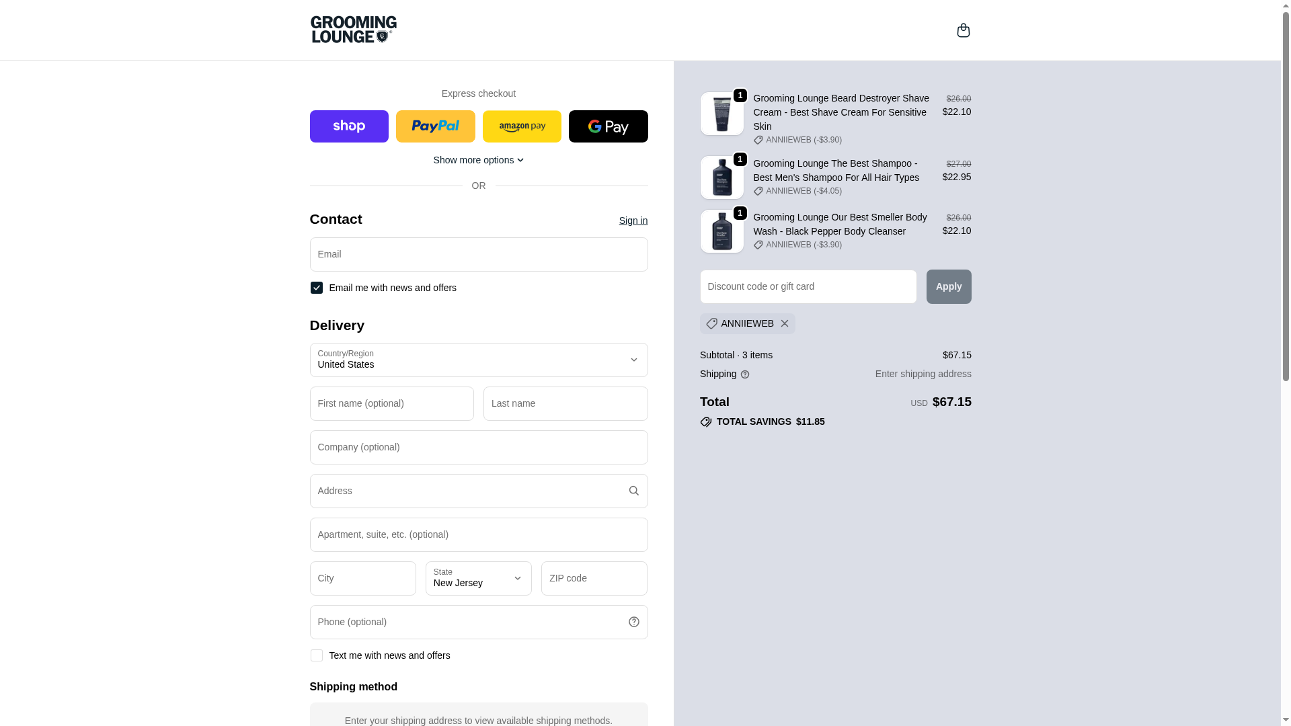The height and width of the screenshot is (726, 1291).
Task: Pay with Amazon Pay button
Action: coord(522,126)
